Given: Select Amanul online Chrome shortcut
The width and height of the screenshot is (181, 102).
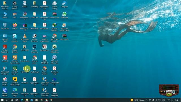Looking at the screenshot, I should (35, 60).
